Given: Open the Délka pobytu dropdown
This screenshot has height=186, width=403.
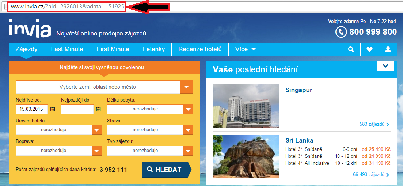Looking at the screenshot, I should point(188,109).
